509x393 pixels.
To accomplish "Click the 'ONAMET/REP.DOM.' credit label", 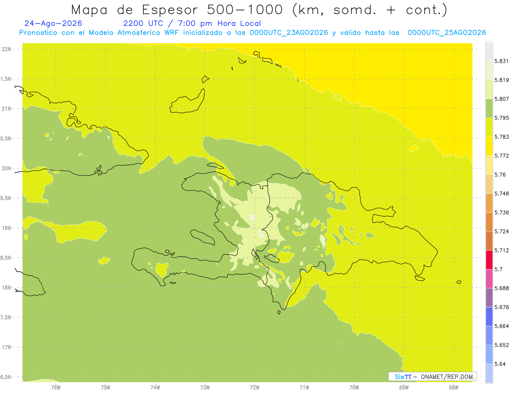I will (x=447, y=376).
